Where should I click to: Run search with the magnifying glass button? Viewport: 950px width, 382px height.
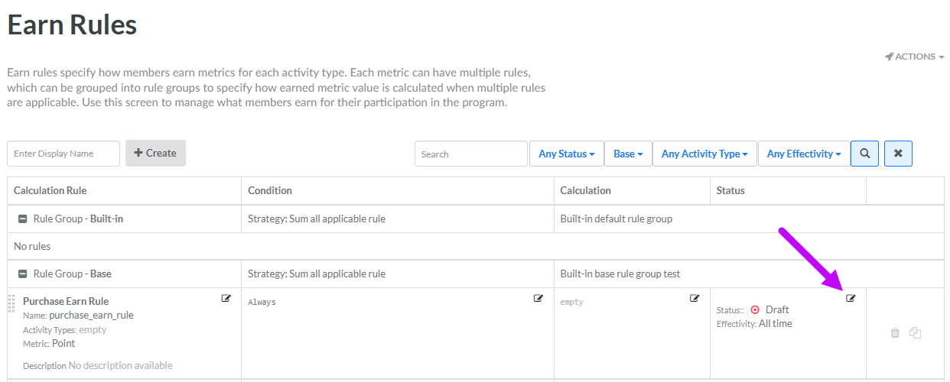pyautogui.click(x=864, y=154)
